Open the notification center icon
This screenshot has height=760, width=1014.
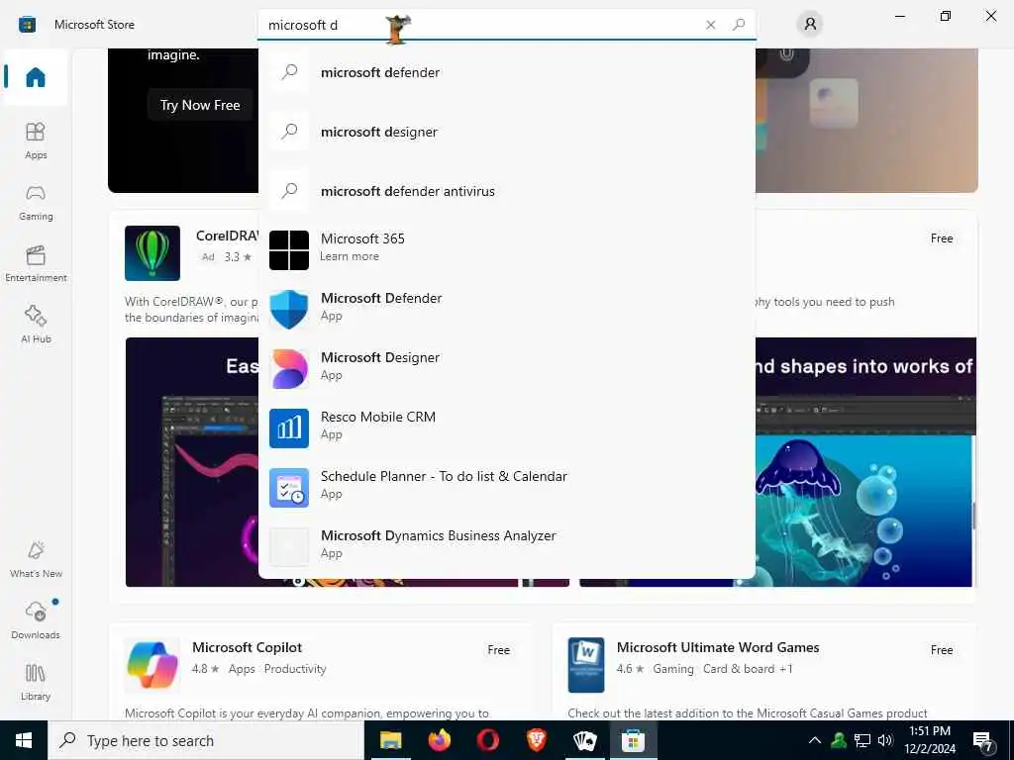tap(983, 741)
